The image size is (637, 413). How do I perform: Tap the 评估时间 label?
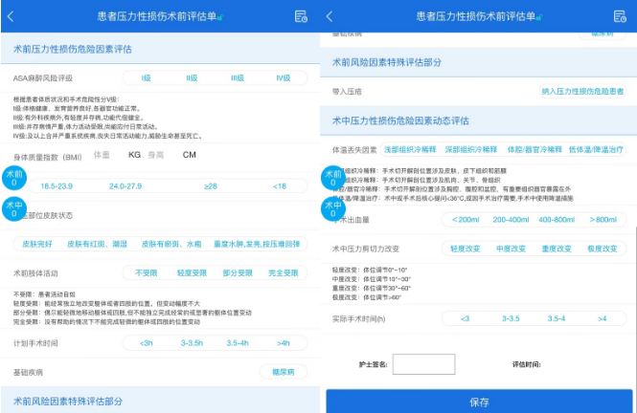coord(526,364)
